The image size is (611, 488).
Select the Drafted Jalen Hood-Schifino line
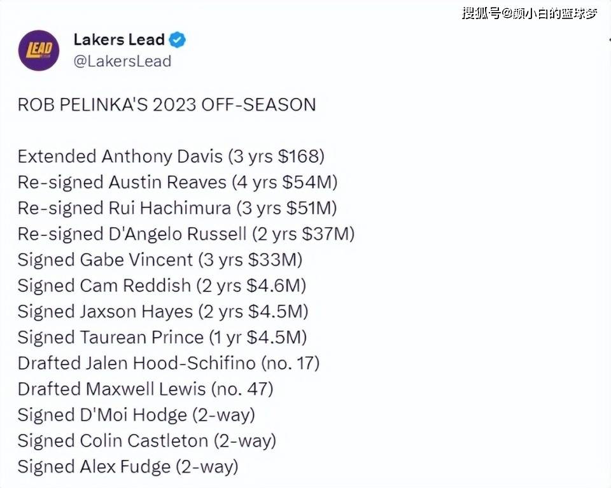click(x=168, y=363)
